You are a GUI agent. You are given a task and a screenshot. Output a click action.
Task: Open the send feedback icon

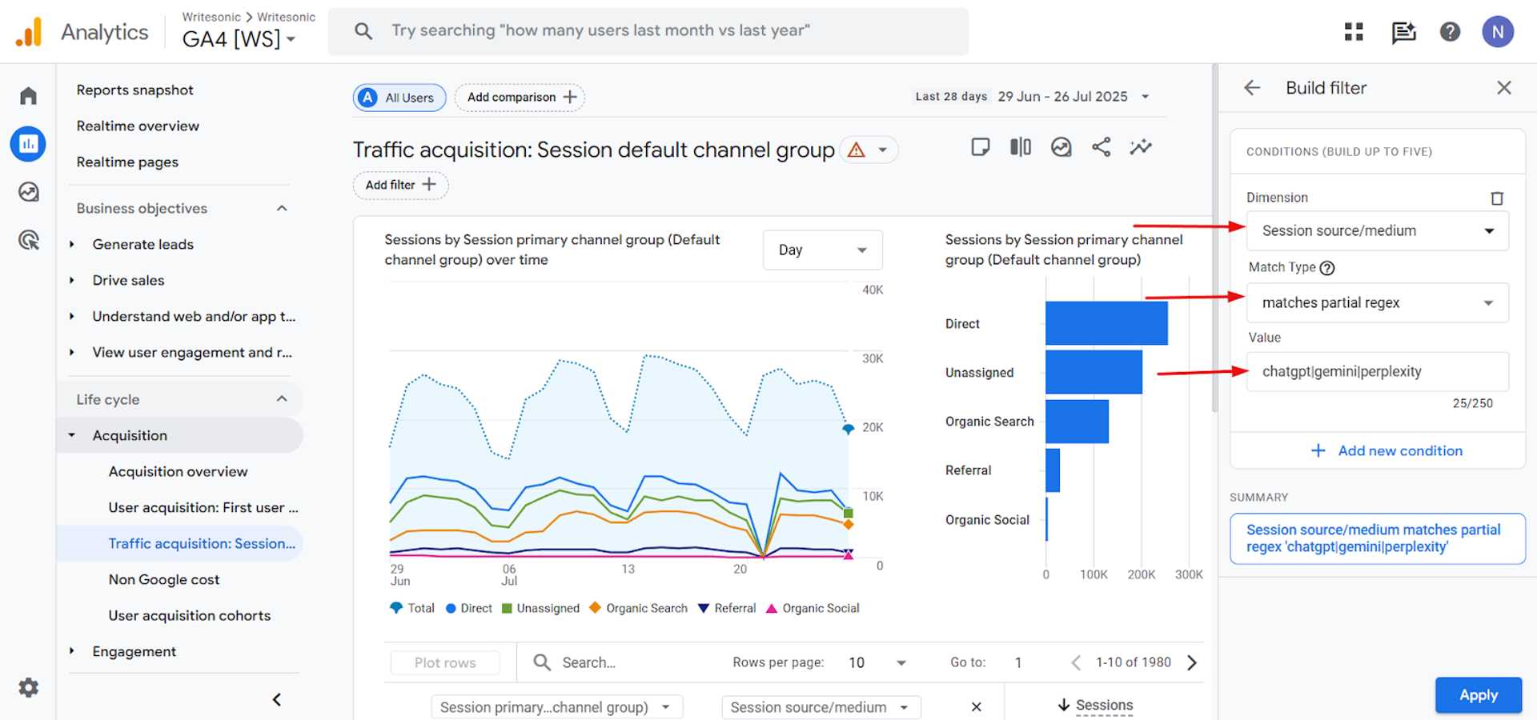(x=1403, y=32)
